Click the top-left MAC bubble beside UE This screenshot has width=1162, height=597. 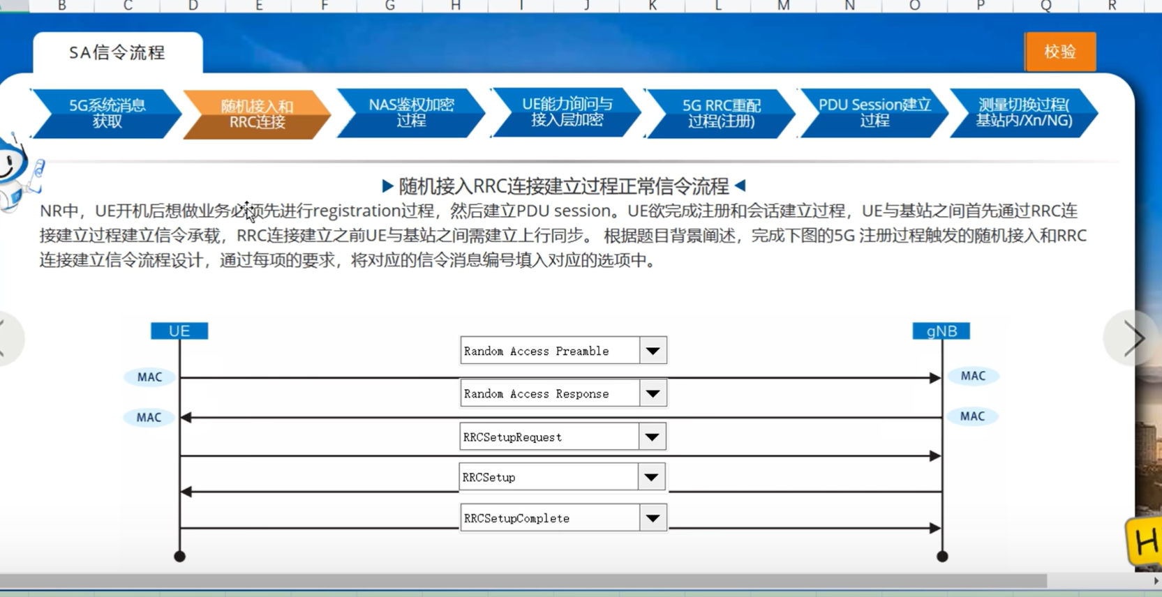point(149,377)
